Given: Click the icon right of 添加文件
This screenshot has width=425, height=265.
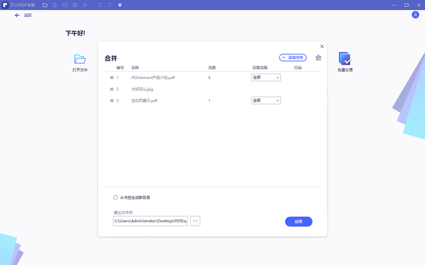Looking at the screenshot, I should coord(318,58).
